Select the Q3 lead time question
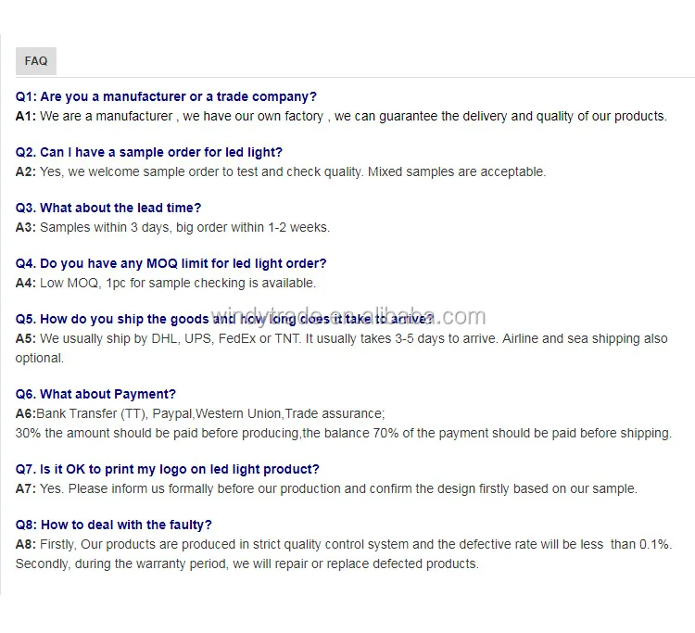Screen dimensions: 695x633 pyautogui.click(x=108, y=208)
